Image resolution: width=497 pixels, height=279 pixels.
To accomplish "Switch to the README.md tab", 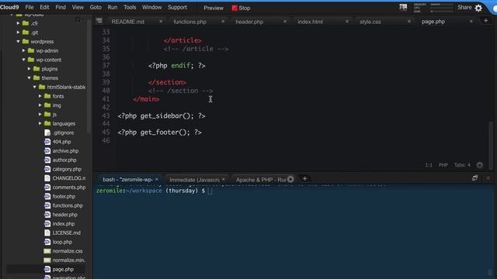I will (127, 22).
